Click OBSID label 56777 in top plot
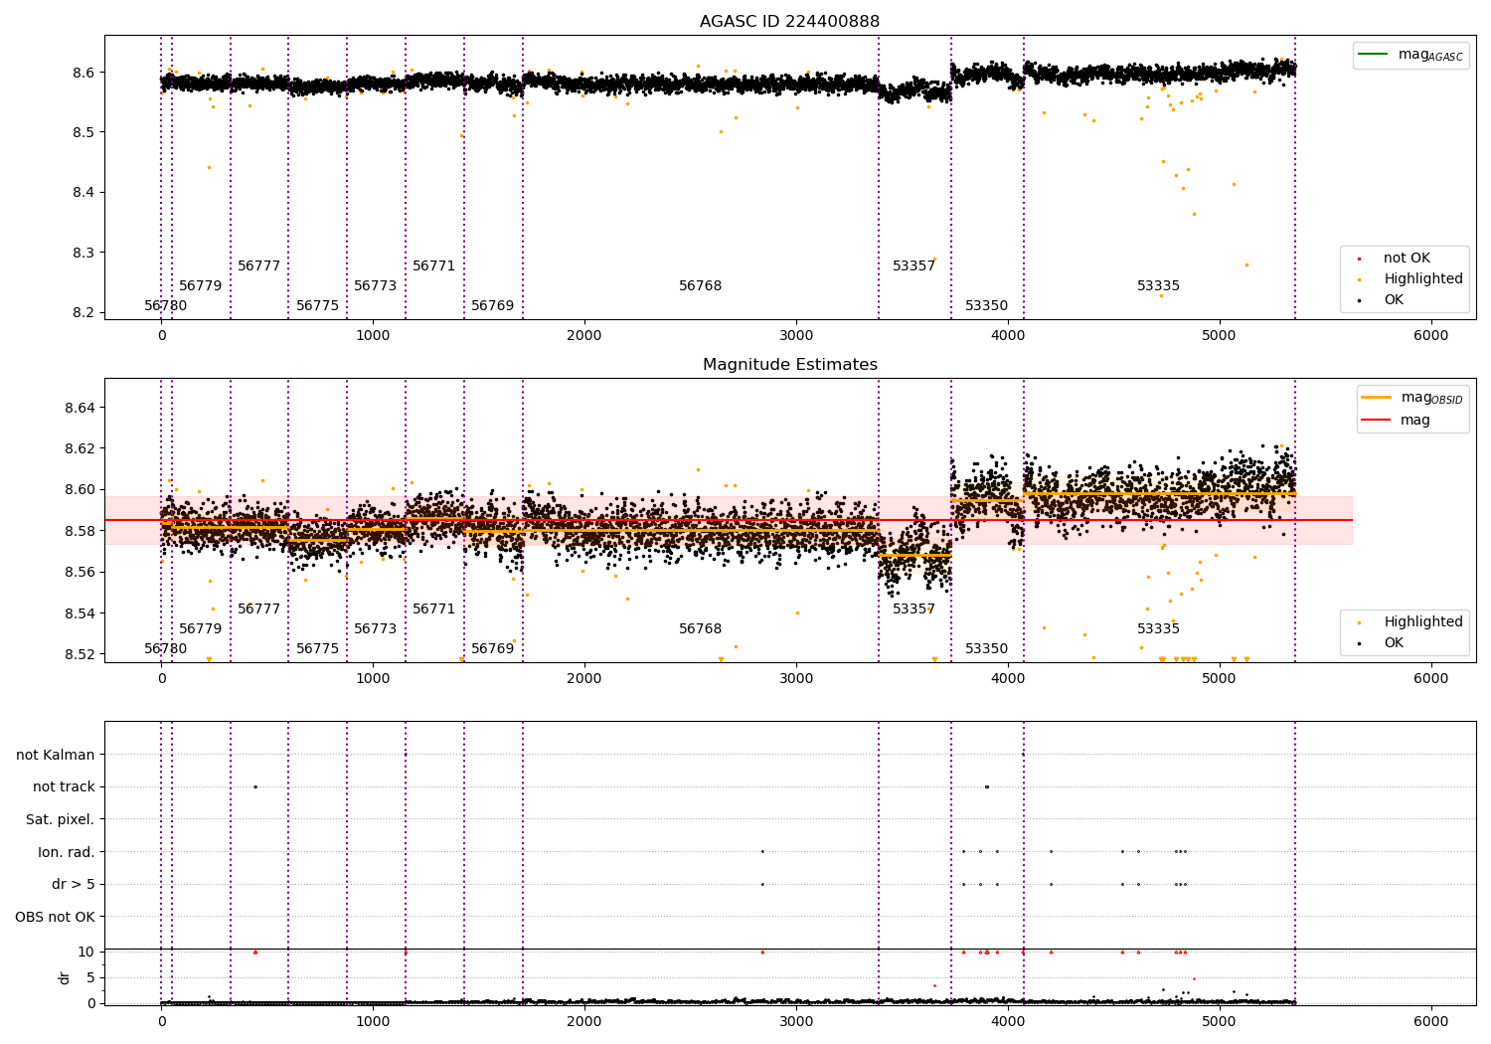This screenshot has height=1044, width=1491. coord(259,266)
